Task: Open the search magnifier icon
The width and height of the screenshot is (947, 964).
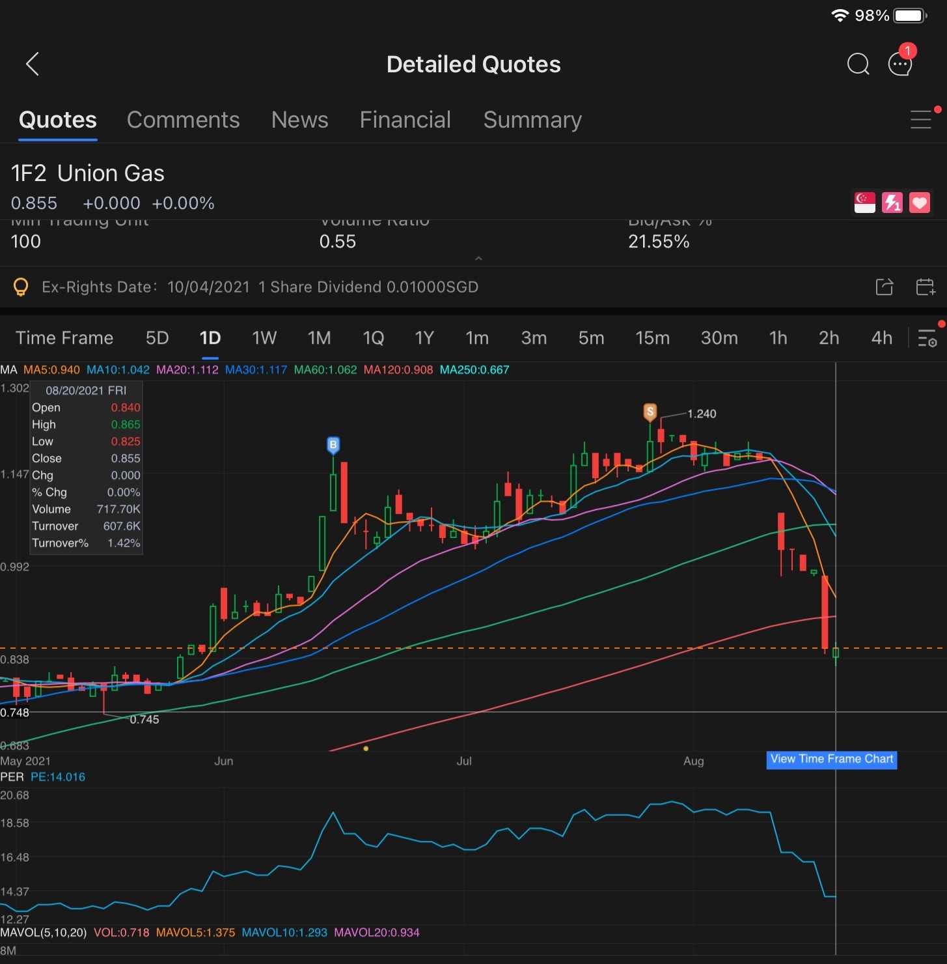Action: (858, 64)
